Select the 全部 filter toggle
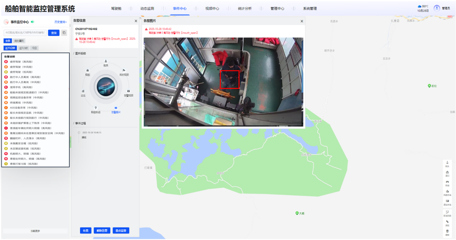This screenshot has height=240, width=456. [8, 41]
